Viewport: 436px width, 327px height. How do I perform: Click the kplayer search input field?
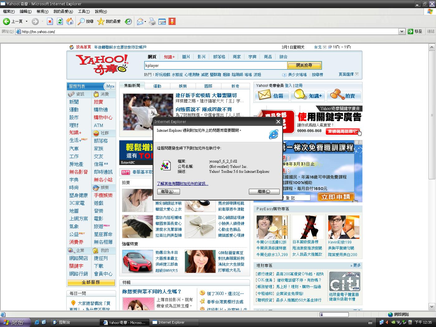tap(216, 65)
